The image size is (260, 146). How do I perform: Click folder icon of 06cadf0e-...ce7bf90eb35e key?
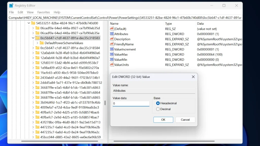pyautogui.click(x=38, y=33)
